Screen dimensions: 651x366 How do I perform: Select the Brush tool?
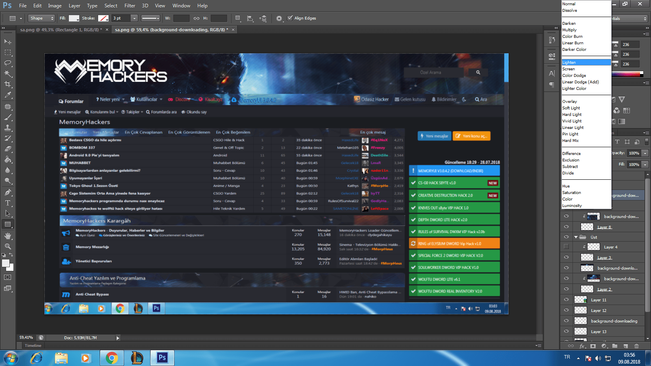8,117
